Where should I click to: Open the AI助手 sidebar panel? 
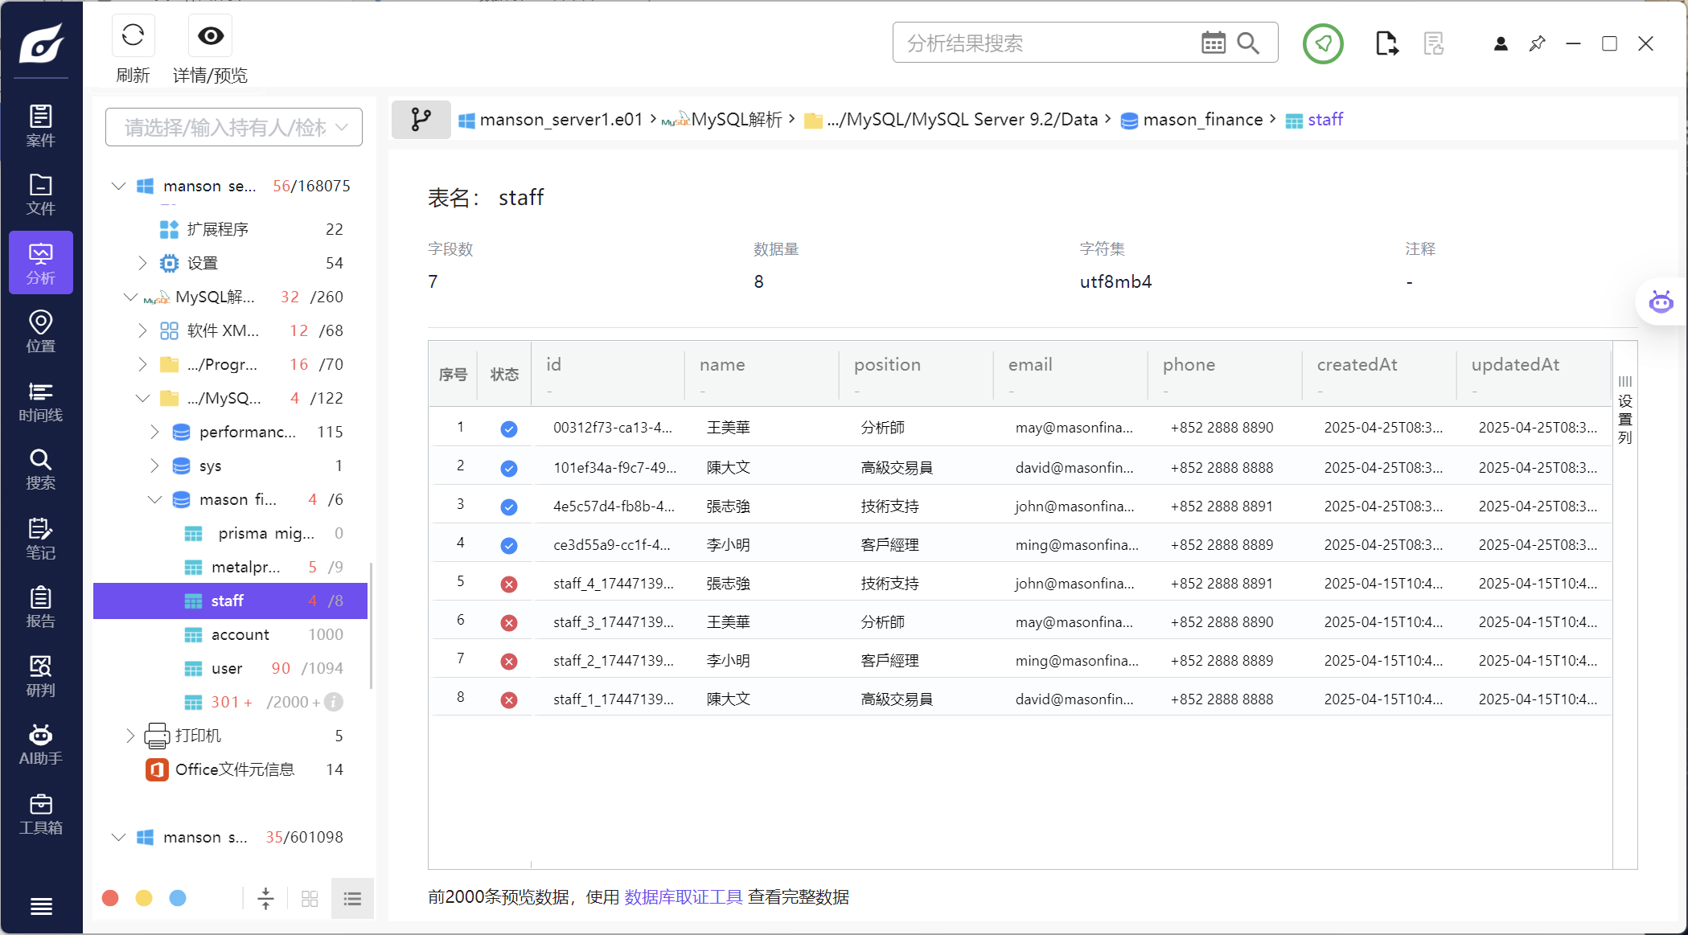click(40, 744)
